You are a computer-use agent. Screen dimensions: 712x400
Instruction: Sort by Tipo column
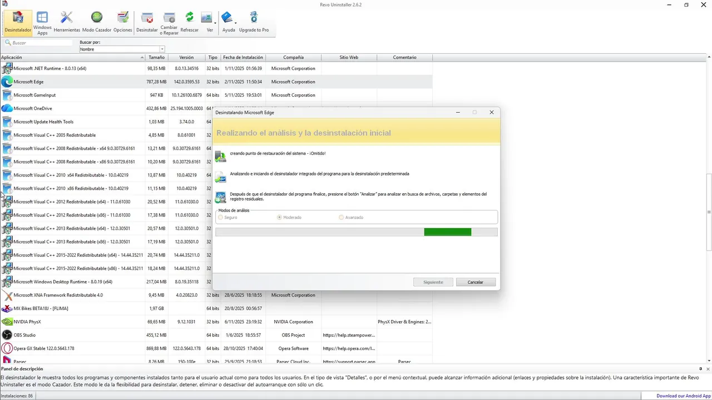(213, 57)
